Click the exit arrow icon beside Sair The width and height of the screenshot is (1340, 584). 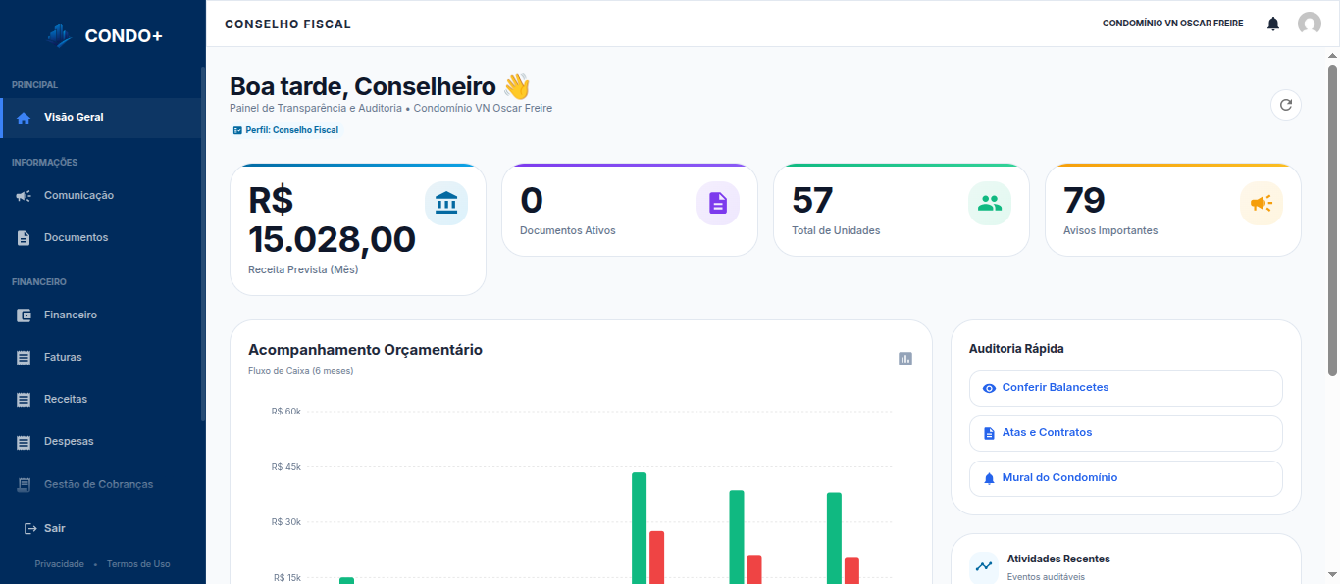[30, 529]
